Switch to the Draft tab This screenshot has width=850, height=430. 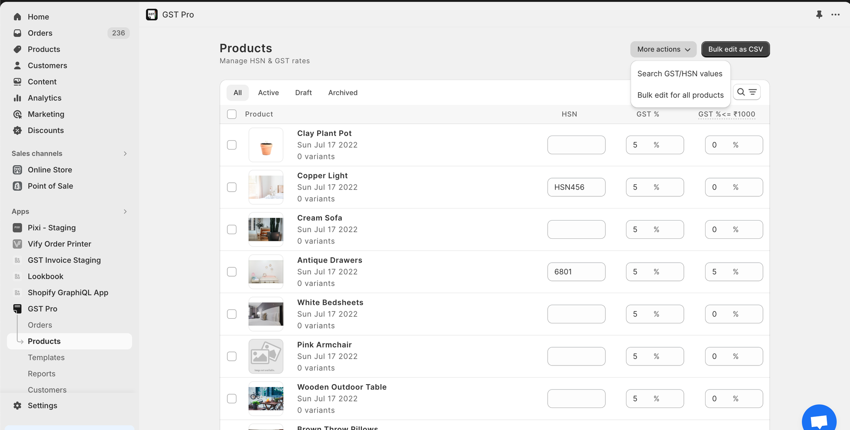[x=303, y=93]
